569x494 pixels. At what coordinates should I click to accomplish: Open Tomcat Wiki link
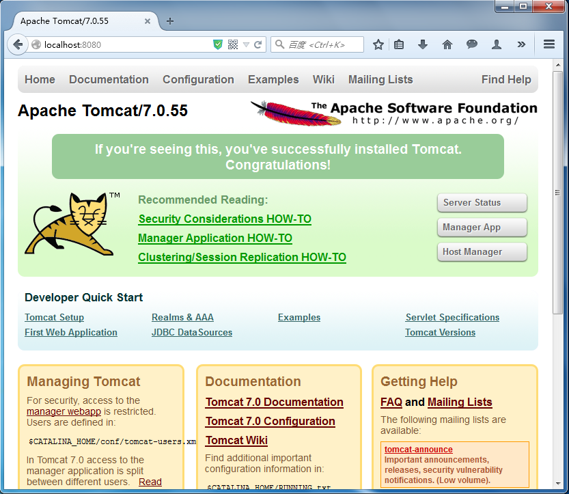point(236,441)
